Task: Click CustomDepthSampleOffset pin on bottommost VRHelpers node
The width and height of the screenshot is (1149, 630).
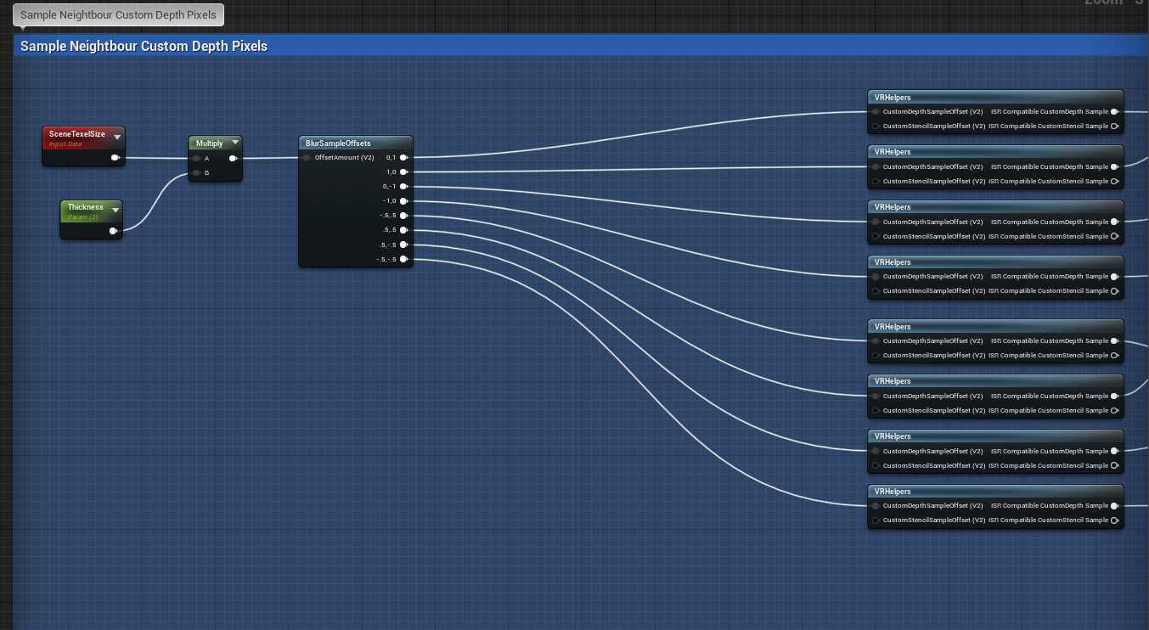Action: click(876, 506)
